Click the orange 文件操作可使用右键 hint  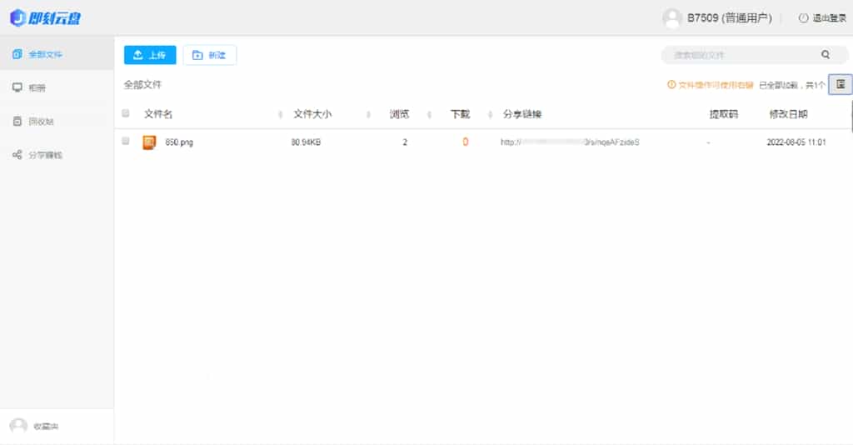710,85
